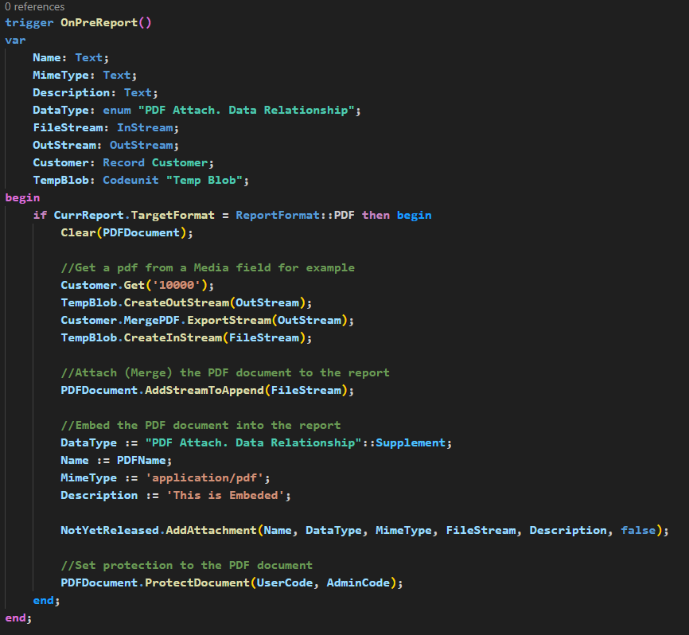Viewport: 689px width, 635px height.
Task: Click the 'application/pdf' string literal
Action: click(x=204, y=478)
